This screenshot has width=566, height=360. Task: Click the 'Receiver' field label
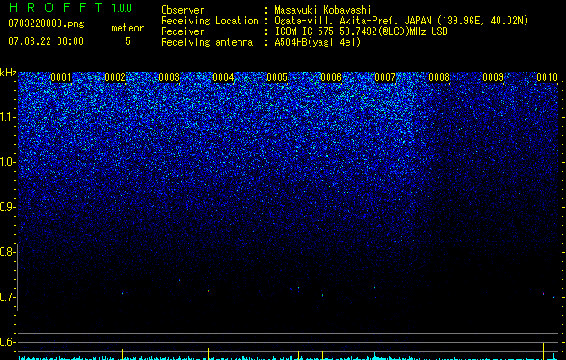(x=183, y=31)
